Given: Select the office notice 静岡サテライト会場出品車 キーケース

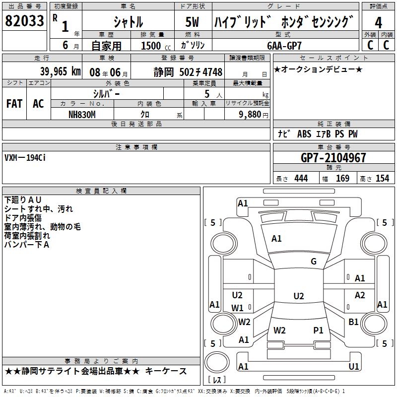Looking at the screenshot, I should [96, 371].
